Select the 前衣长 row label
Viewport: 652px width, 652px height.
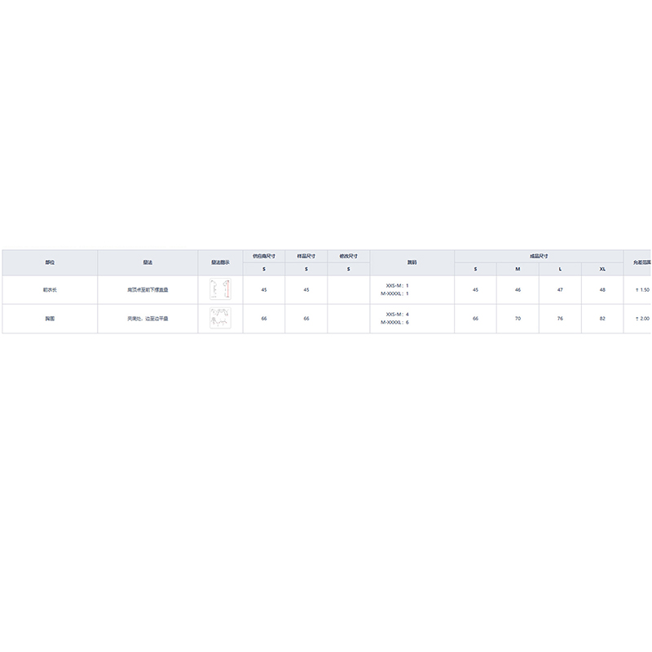tap(50, 290)
